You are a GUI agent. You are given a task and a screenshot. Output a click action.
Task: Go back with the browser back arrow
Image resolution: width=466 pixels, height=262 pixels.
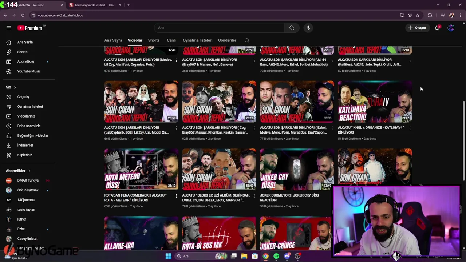pos(5,15)
